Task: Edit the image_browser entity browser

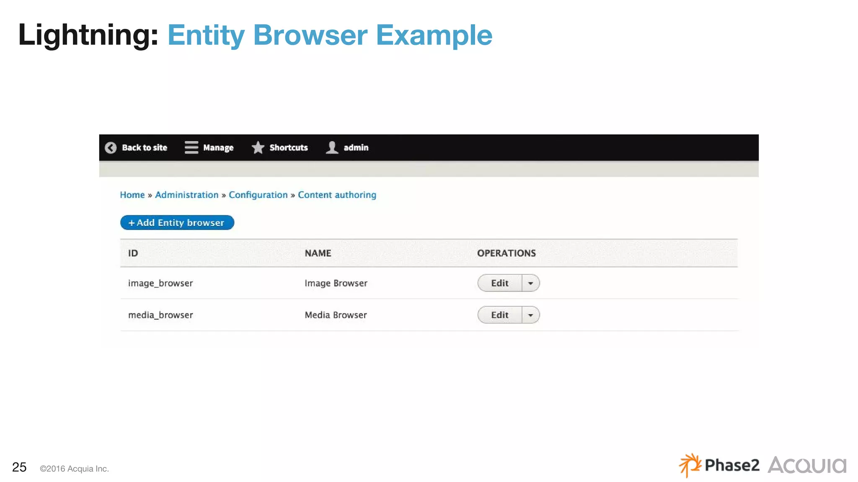Action: point(500,283)
